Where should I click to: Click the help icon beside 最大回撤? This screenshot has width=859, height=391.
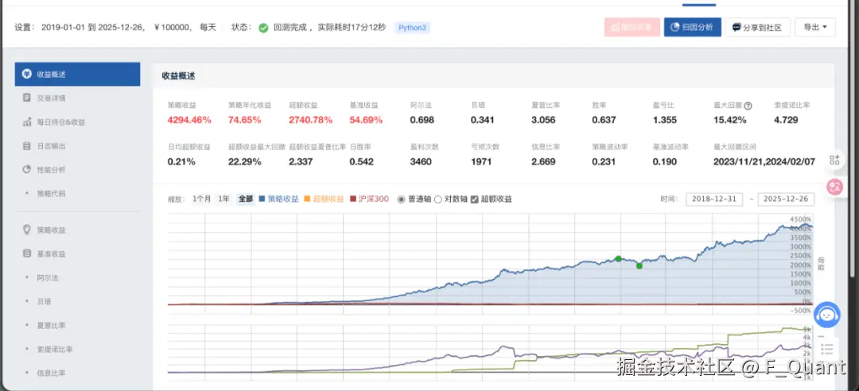coord(748,106)
